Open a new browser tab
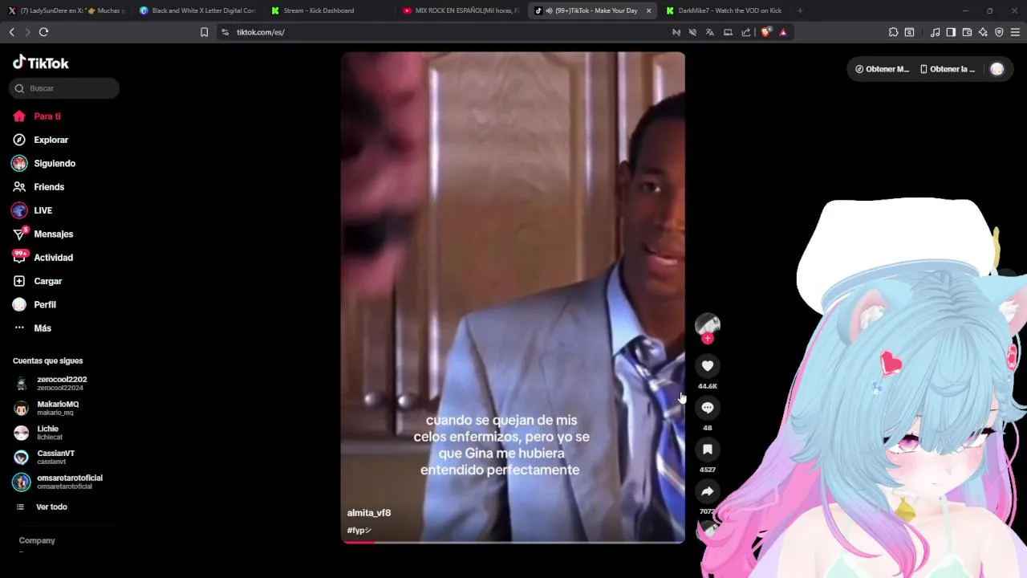This screenshot has width=1027, height=578. pyautogui.click(x=799, y=10)
